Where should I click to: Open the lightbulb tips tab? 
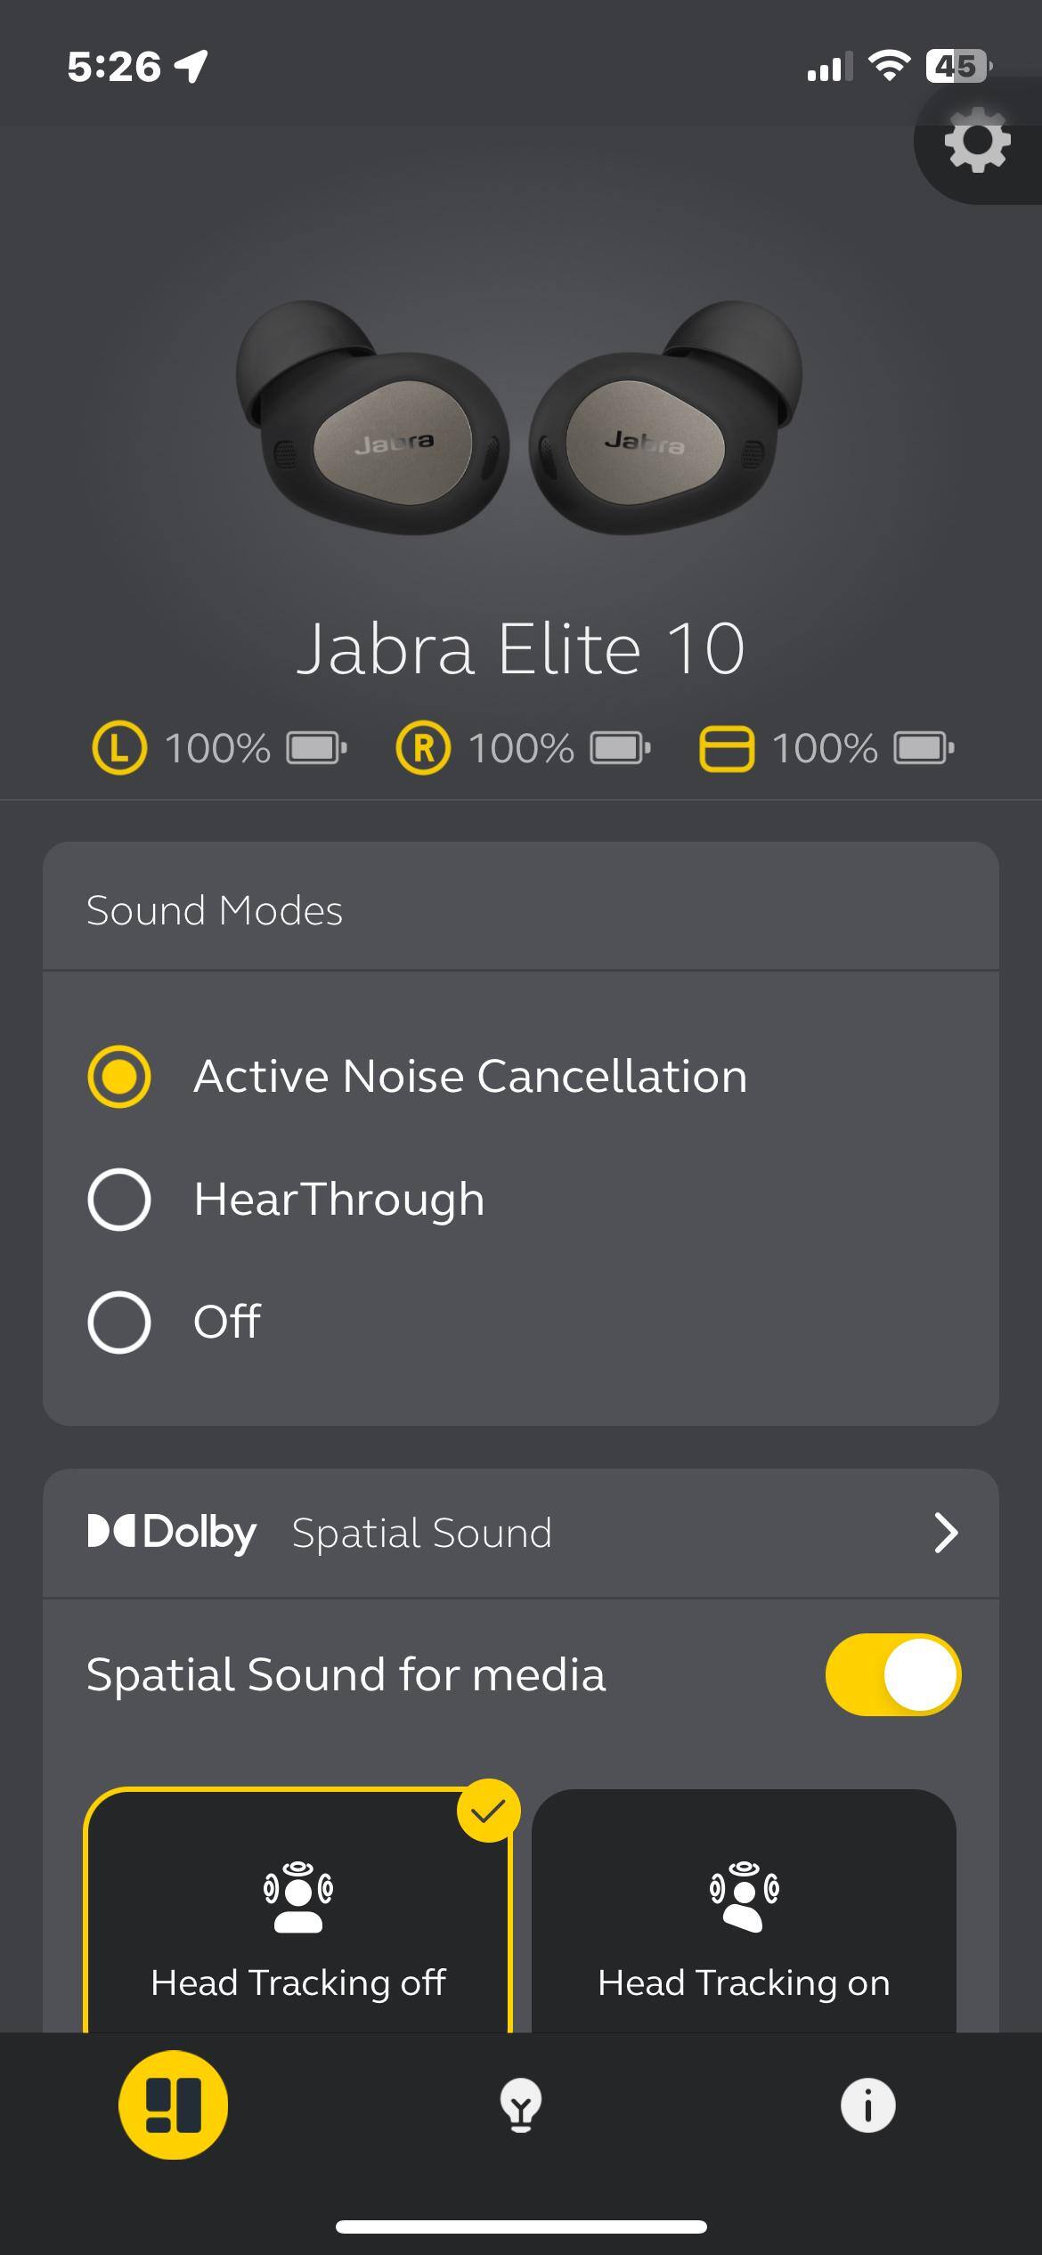click(521, 2105)
